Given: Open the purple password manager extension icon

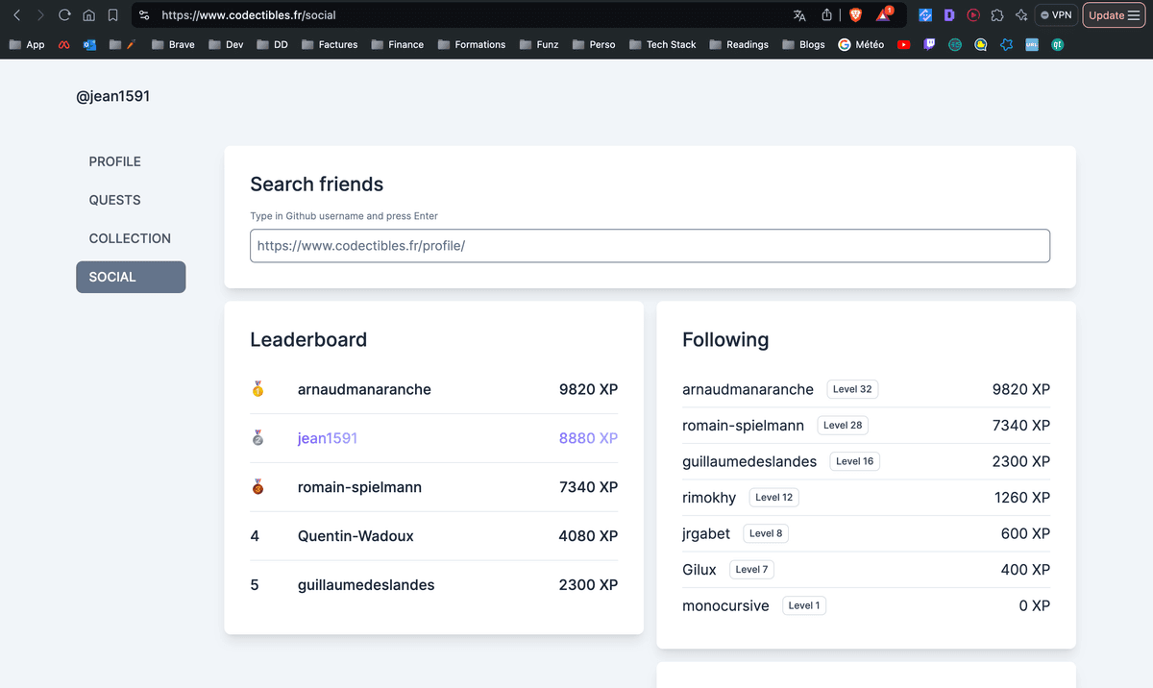Looking at the screenshot, I should [x=948, y=14].
